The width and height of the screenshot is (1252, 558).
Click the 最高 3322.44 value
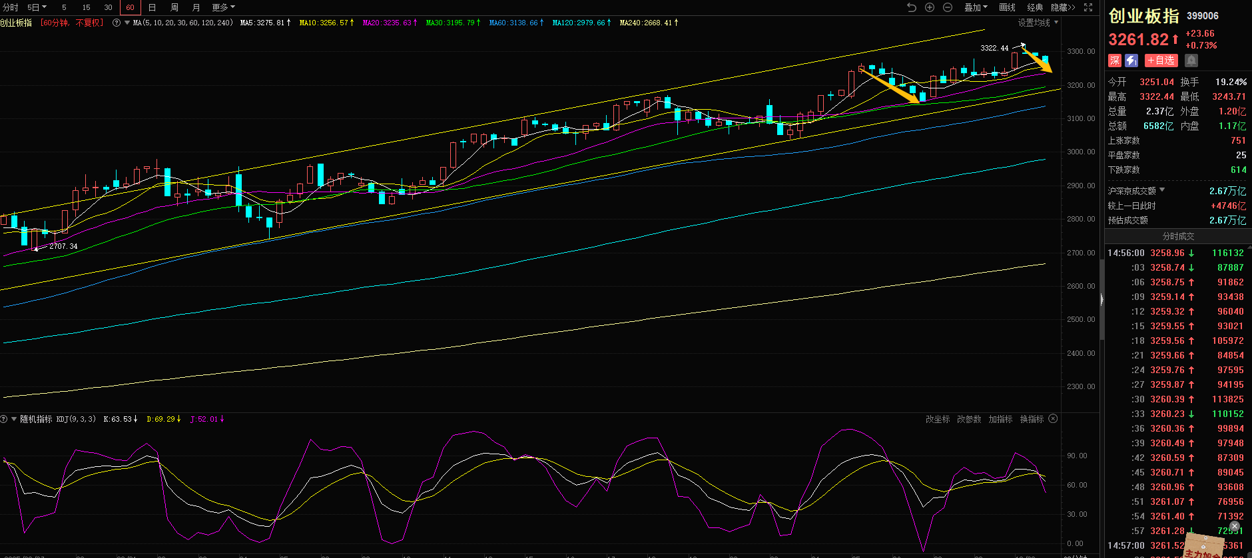click(x=1157, y=96)
